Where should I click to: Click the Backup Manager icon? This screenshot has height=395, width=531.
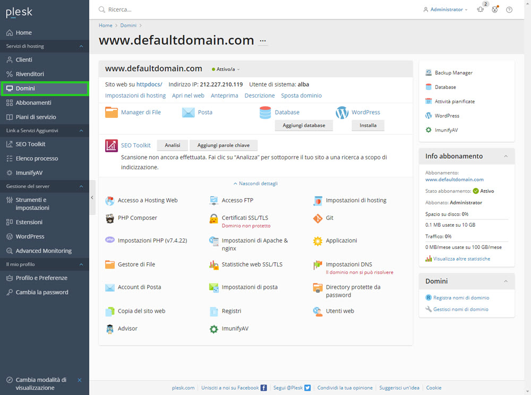click(429, 73)
